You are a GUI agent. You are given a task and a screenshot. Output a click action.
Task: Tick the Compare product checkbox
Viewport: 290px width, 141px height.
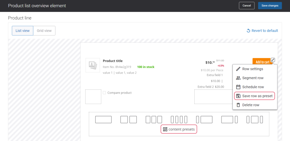coord(104,93)
